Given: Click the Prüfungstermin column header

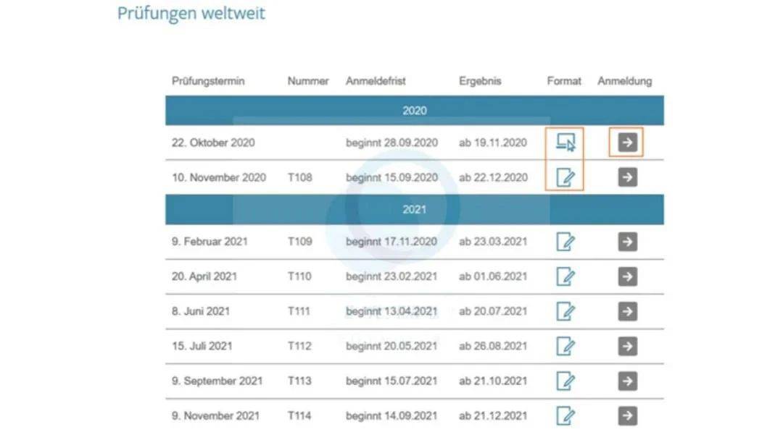Looking at the screenshot, I should pos(208,81).
